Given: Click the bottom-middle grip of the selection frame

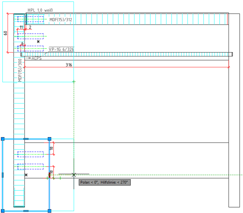Looking at the screenshot, I should (x=26, y=210).
